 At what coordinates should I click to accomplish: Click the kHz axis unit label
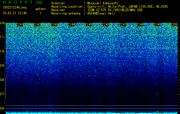pyautogui.click(x=3, y=23)
